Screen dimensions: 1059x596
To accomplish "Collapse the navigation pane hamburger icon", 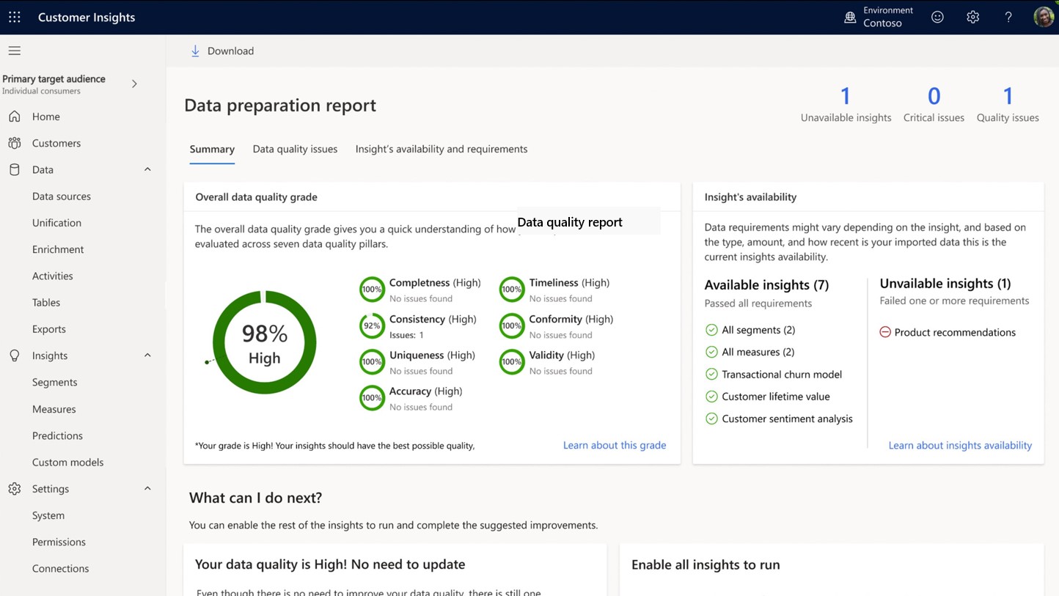I will pos(14,51).
